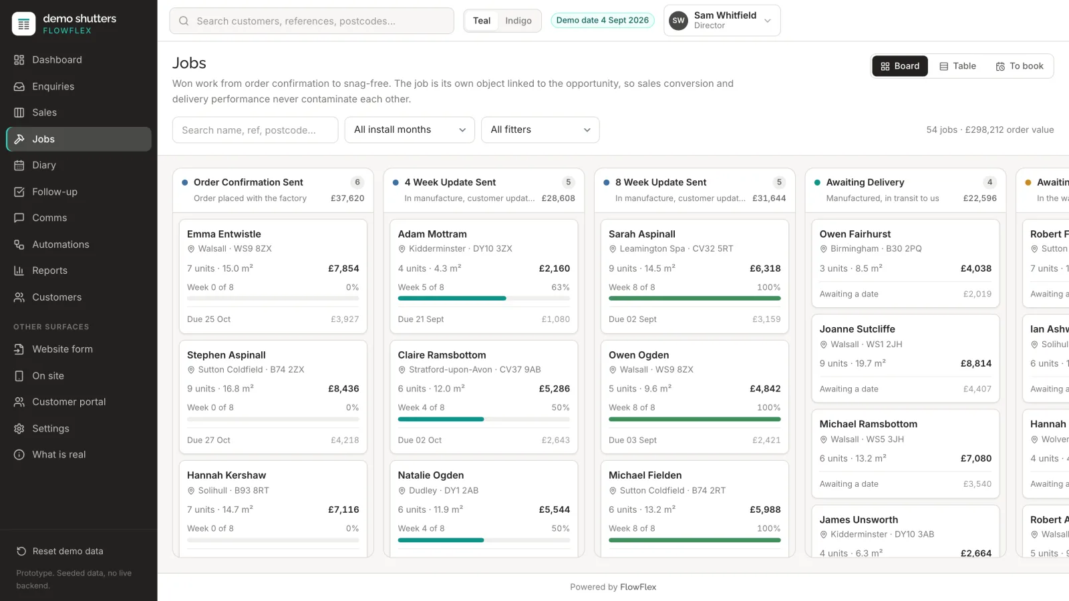Image resolution: width=1069 pixels, height=601 pixels.
Task: Open the All install months dropdown
Action: (410, 130)
